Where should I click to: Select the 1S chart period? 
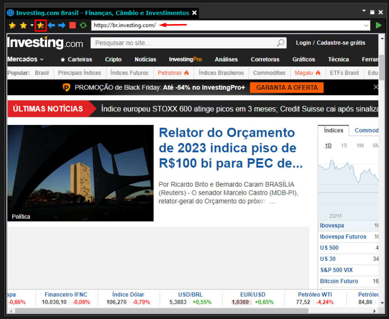pyautogui.click(x=344, y=145)
